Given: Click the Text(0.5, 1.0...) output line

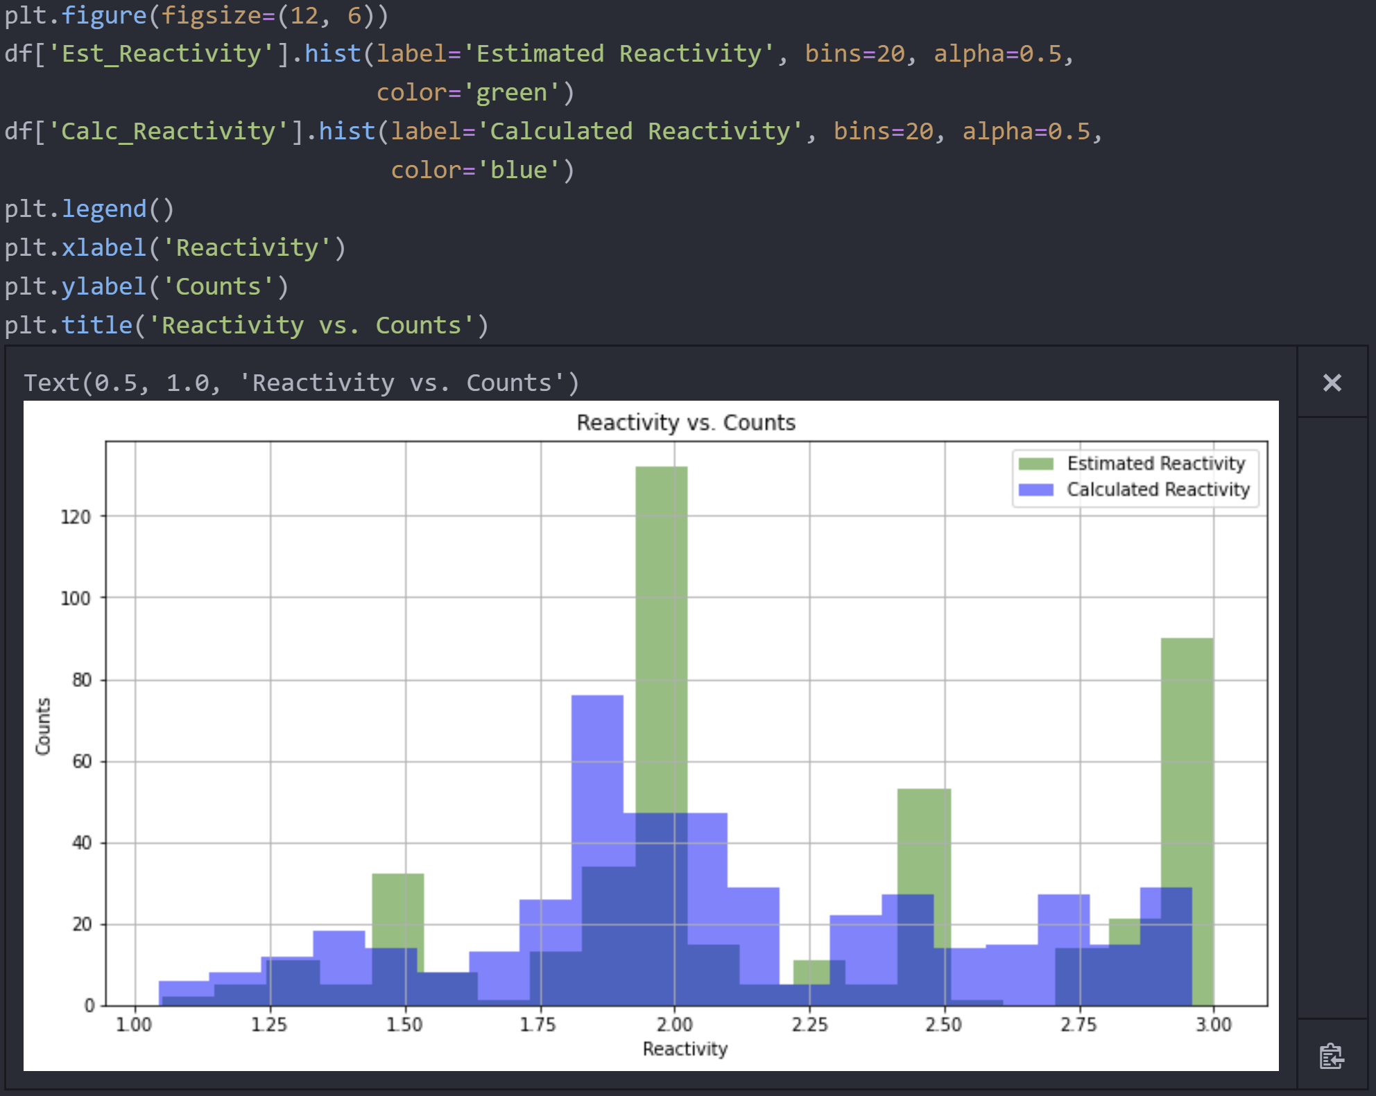Looking at the screenshot, I should (301, 383).
